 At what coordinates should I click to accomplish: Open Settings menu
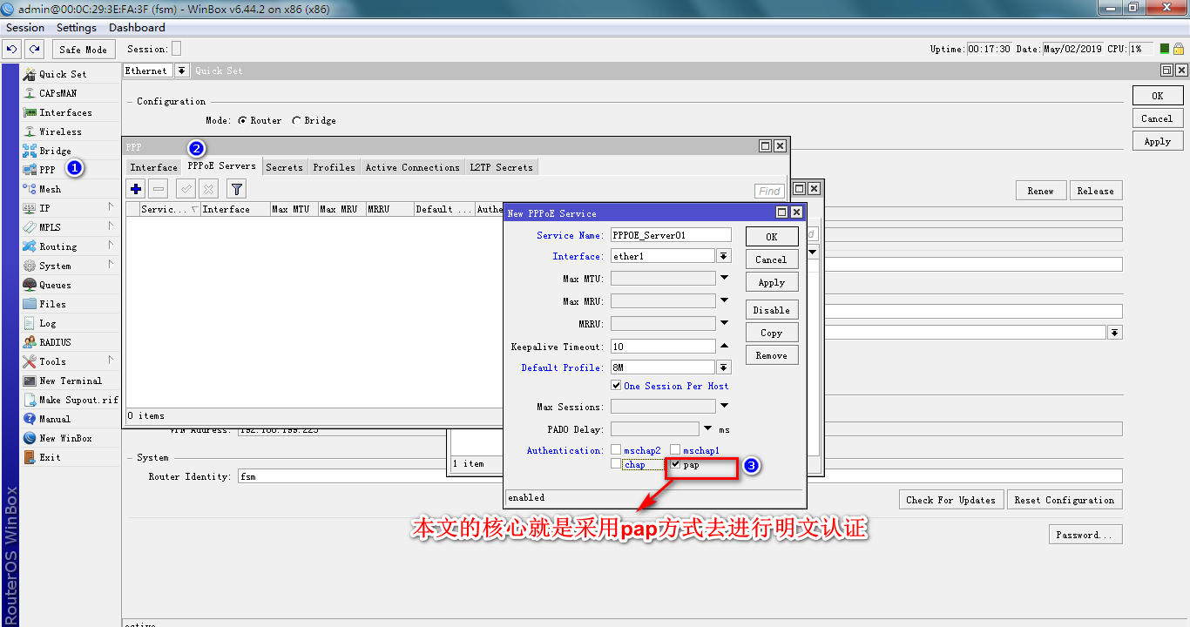click(77, 28)
